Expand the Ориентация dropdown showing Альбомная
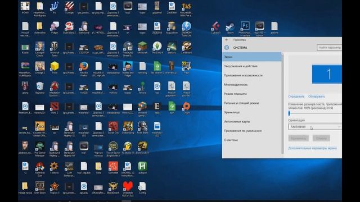The image size is (360, 202). tap(315, 127)
